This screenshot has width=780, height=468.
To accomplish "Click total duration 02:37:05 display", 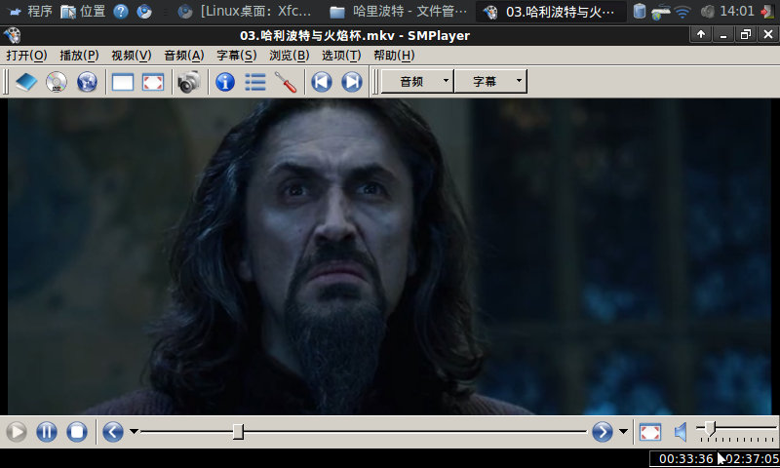I will (751, 458).
